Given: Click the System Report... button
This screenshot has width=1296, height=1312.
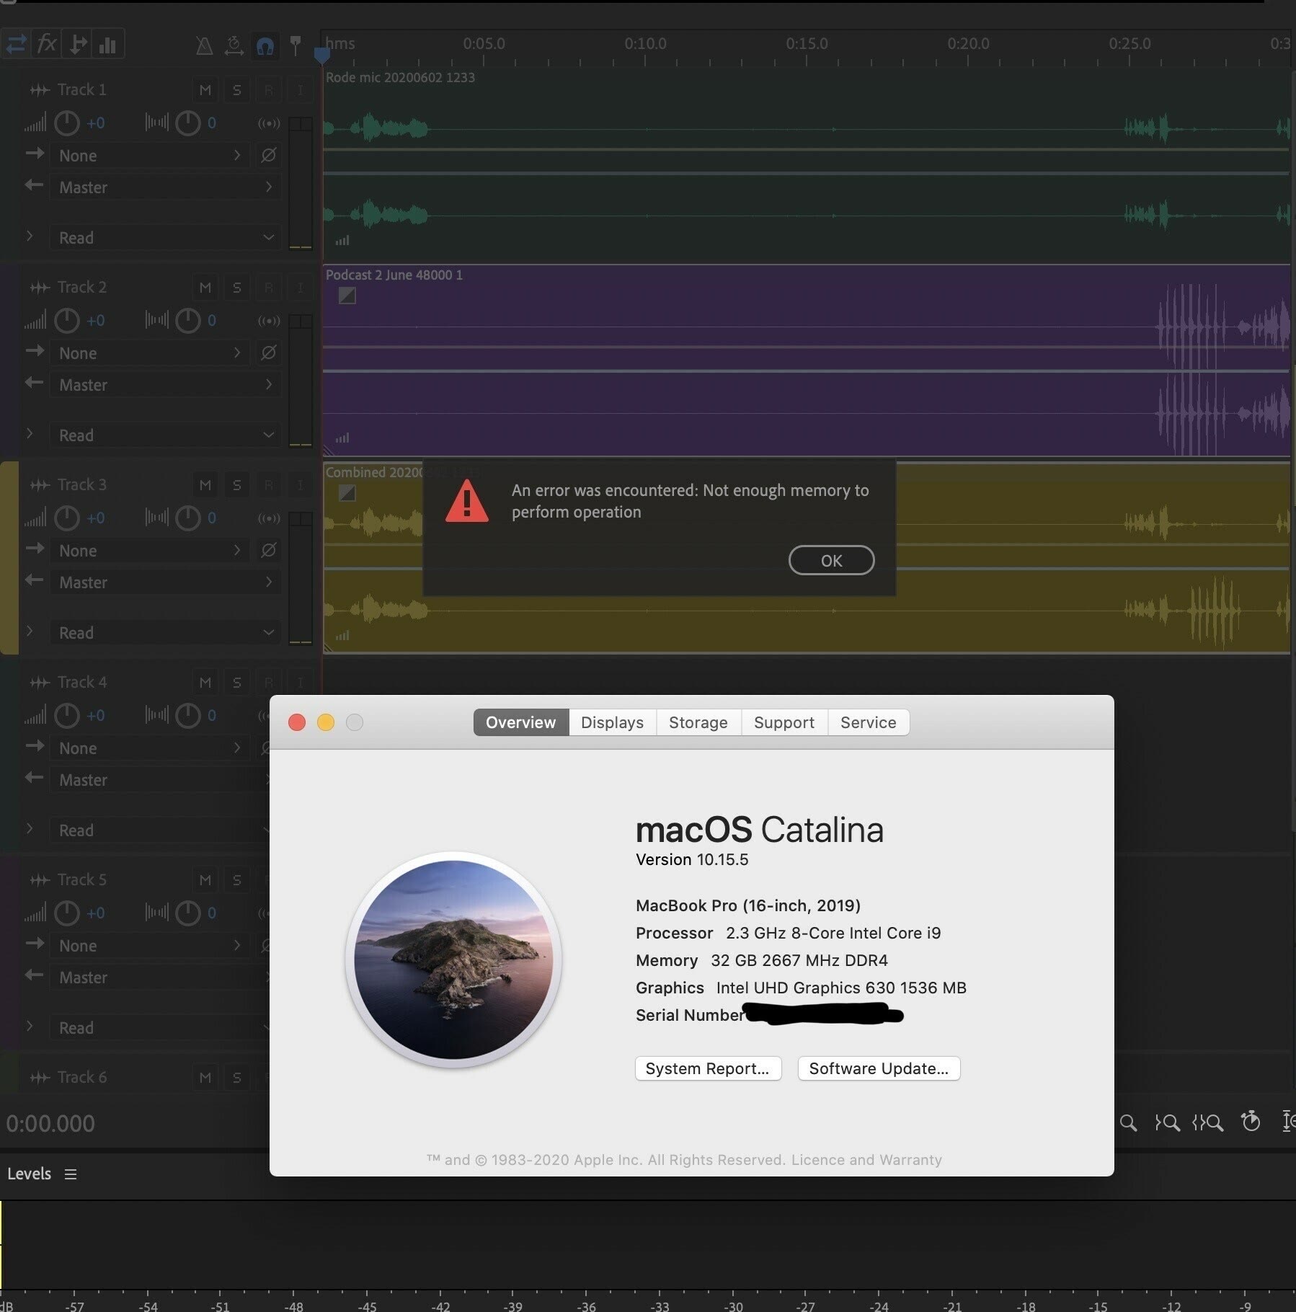Looking at the screenshot, I should click(707, 1068).
